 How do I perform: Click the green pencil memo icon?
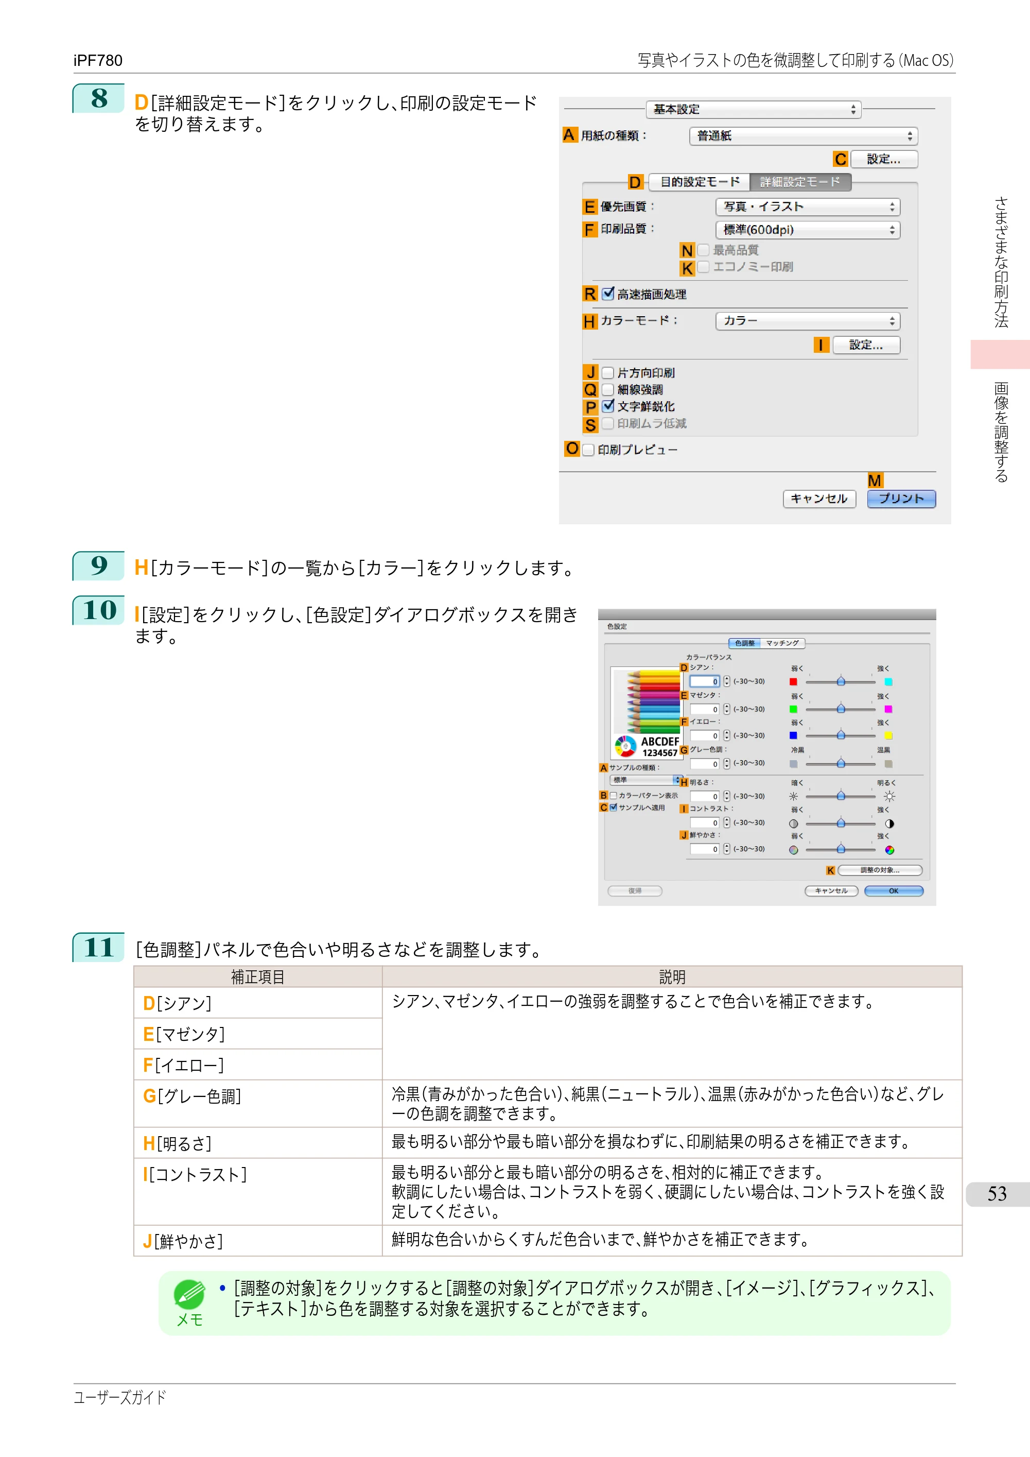click(x=189, y=1295)
